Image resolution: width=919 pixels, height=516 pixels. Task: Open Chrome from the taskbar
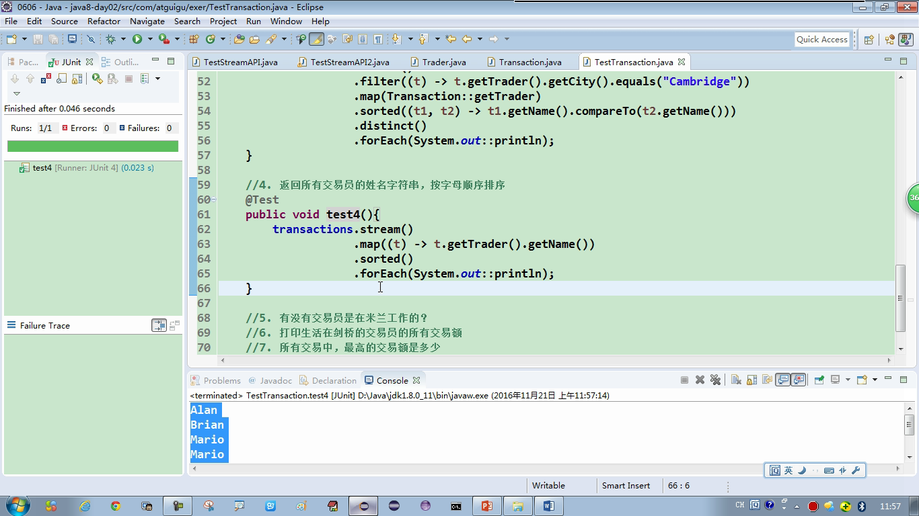pyautogui.click(x=115, y=506)
